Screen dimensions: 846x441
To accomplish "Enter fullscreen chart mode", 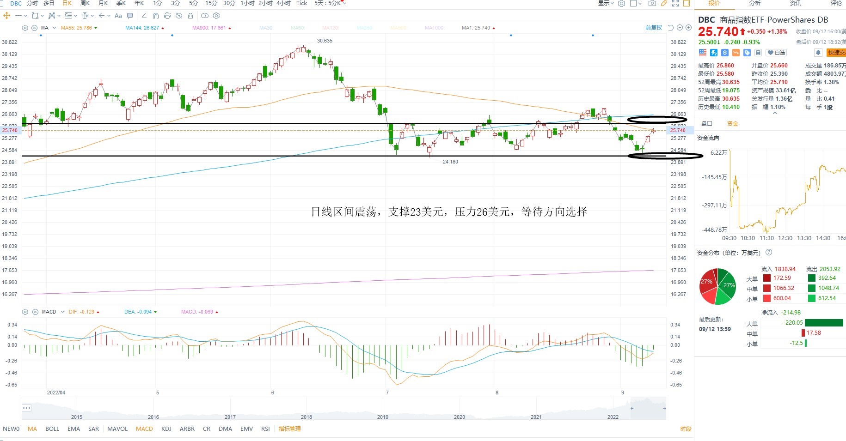I will 675,3.
